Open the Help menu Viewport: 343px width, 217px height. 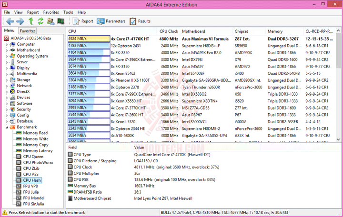coord(81,12)
